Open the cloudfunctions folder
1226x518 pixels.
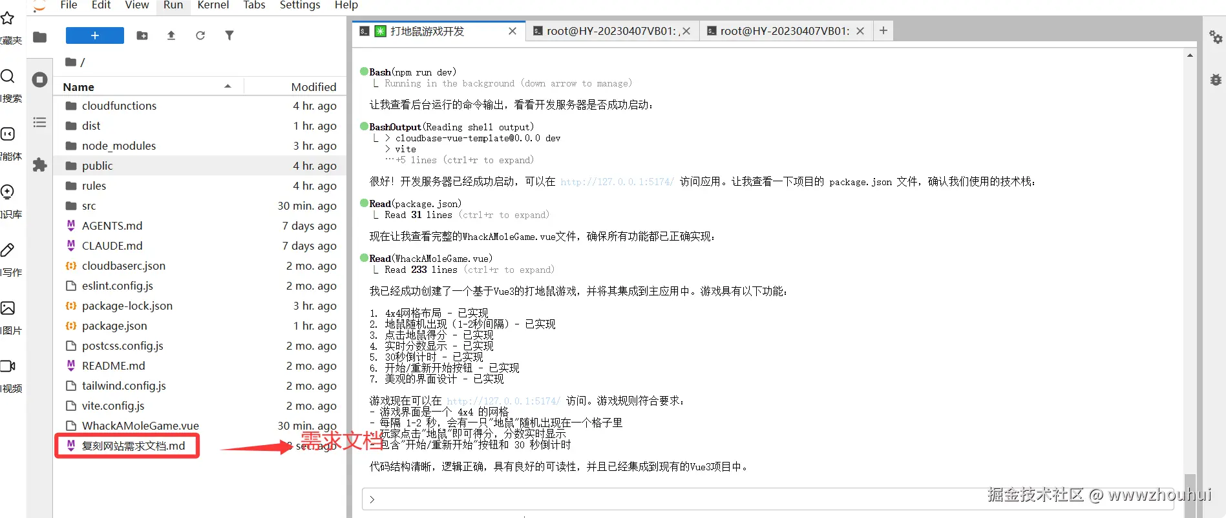[200, 106]
